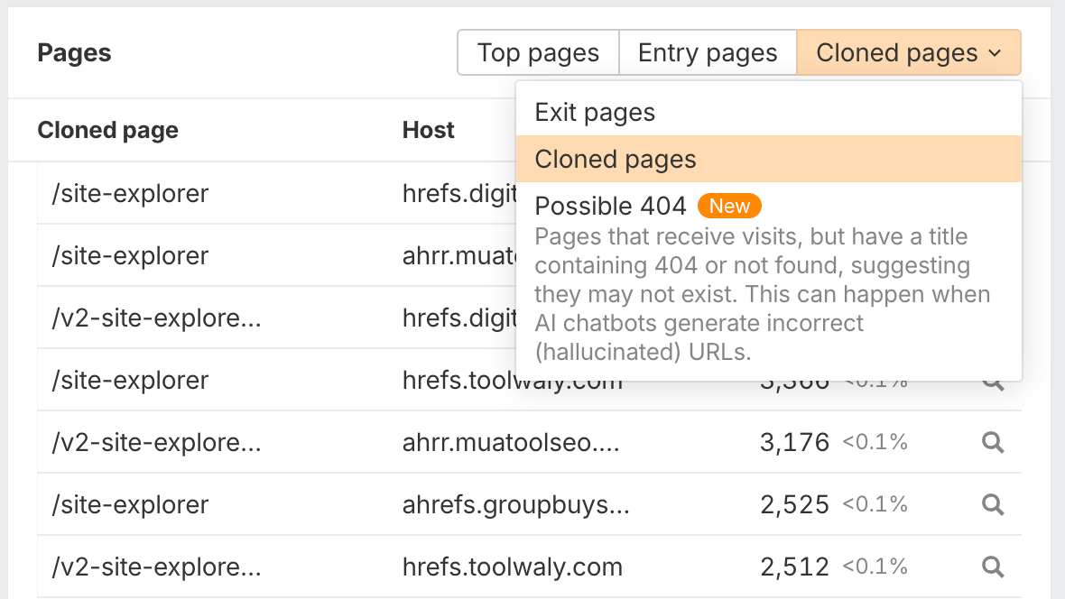This screenshot has width=1065, height=599.
Task: Open search details for the 3,176 visits row
Action: 993,442
